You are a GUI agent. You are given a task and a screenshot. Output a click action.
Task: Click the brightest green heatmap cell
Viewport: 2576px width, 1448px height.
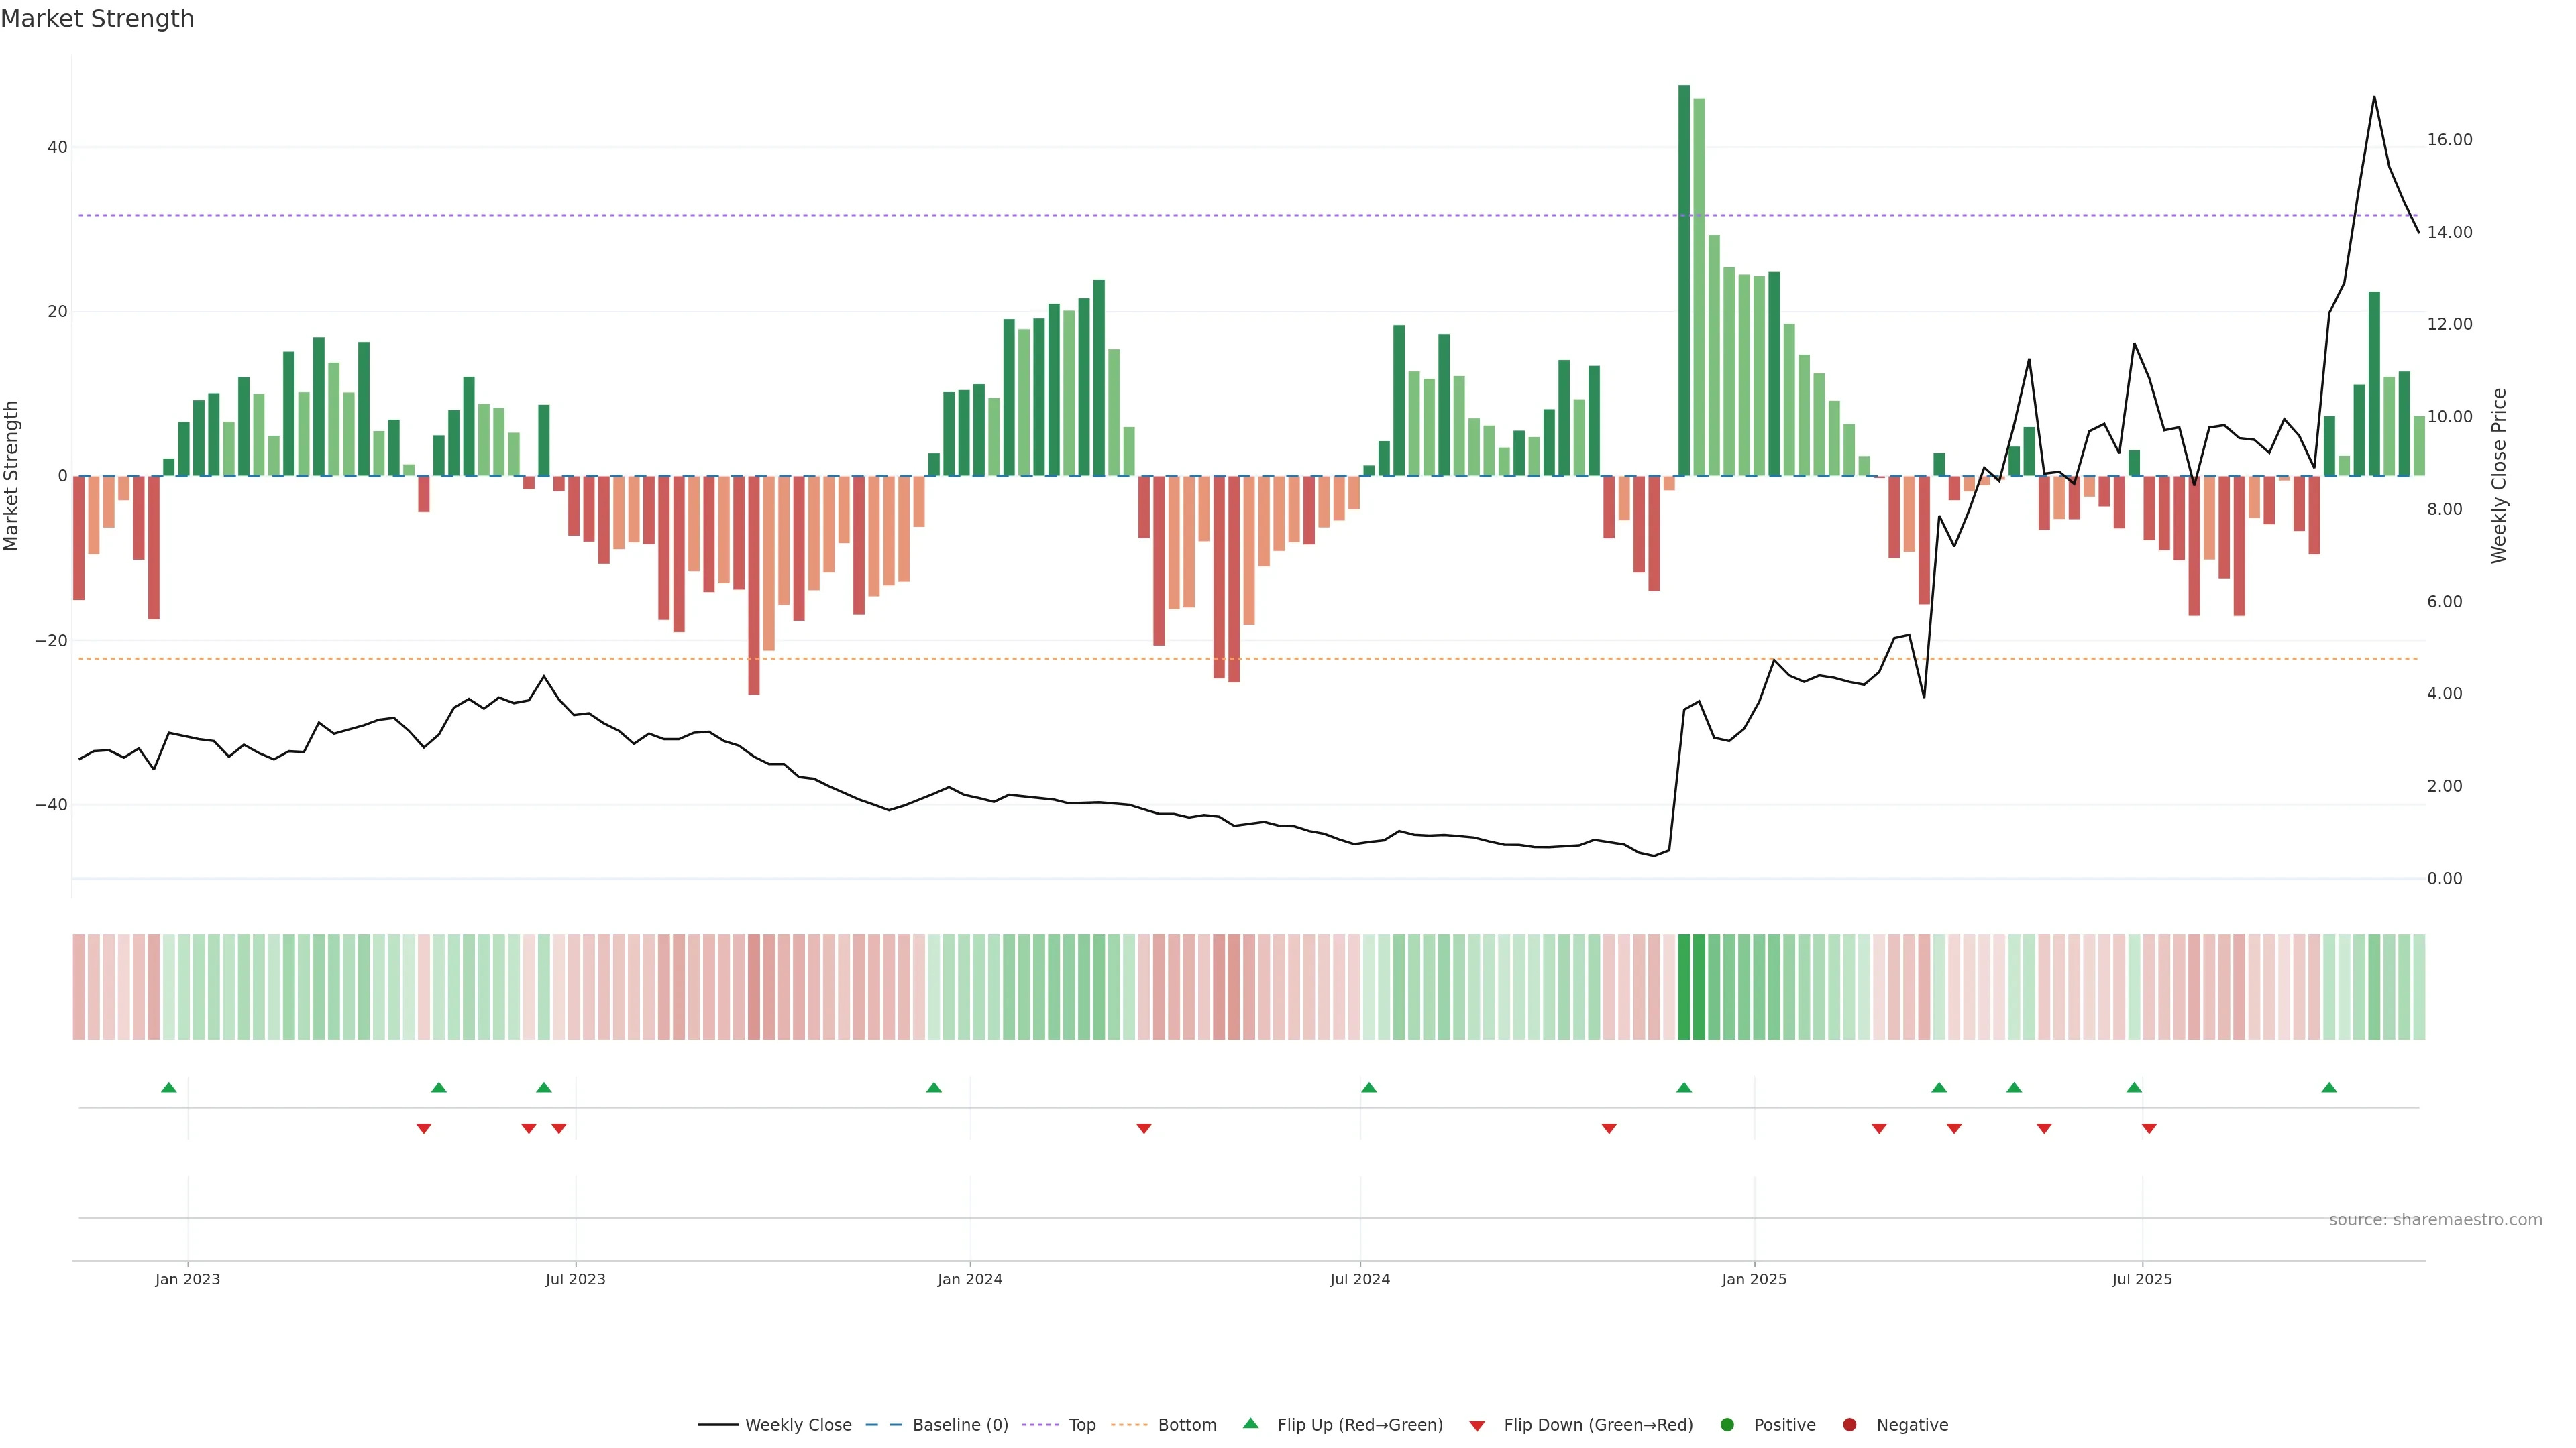click(1684, 987)
